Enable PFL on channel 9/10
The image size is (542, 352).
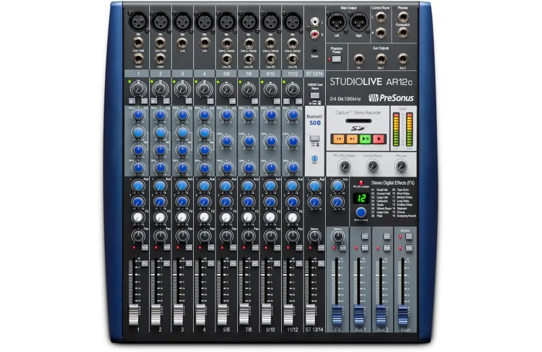[277, 263]
